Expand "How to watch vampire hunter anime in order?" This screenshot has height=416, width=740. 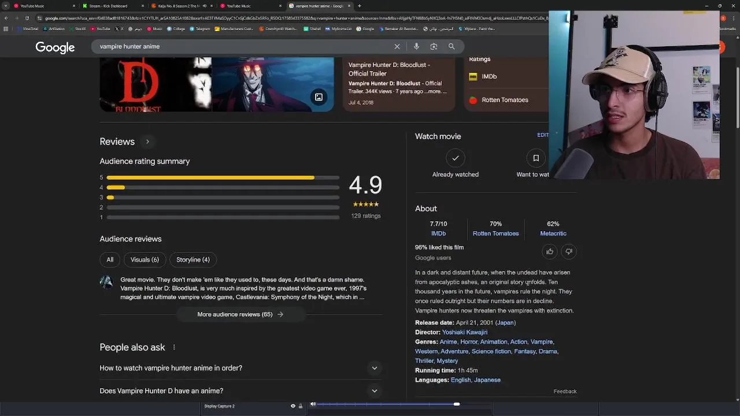[240, 368]
